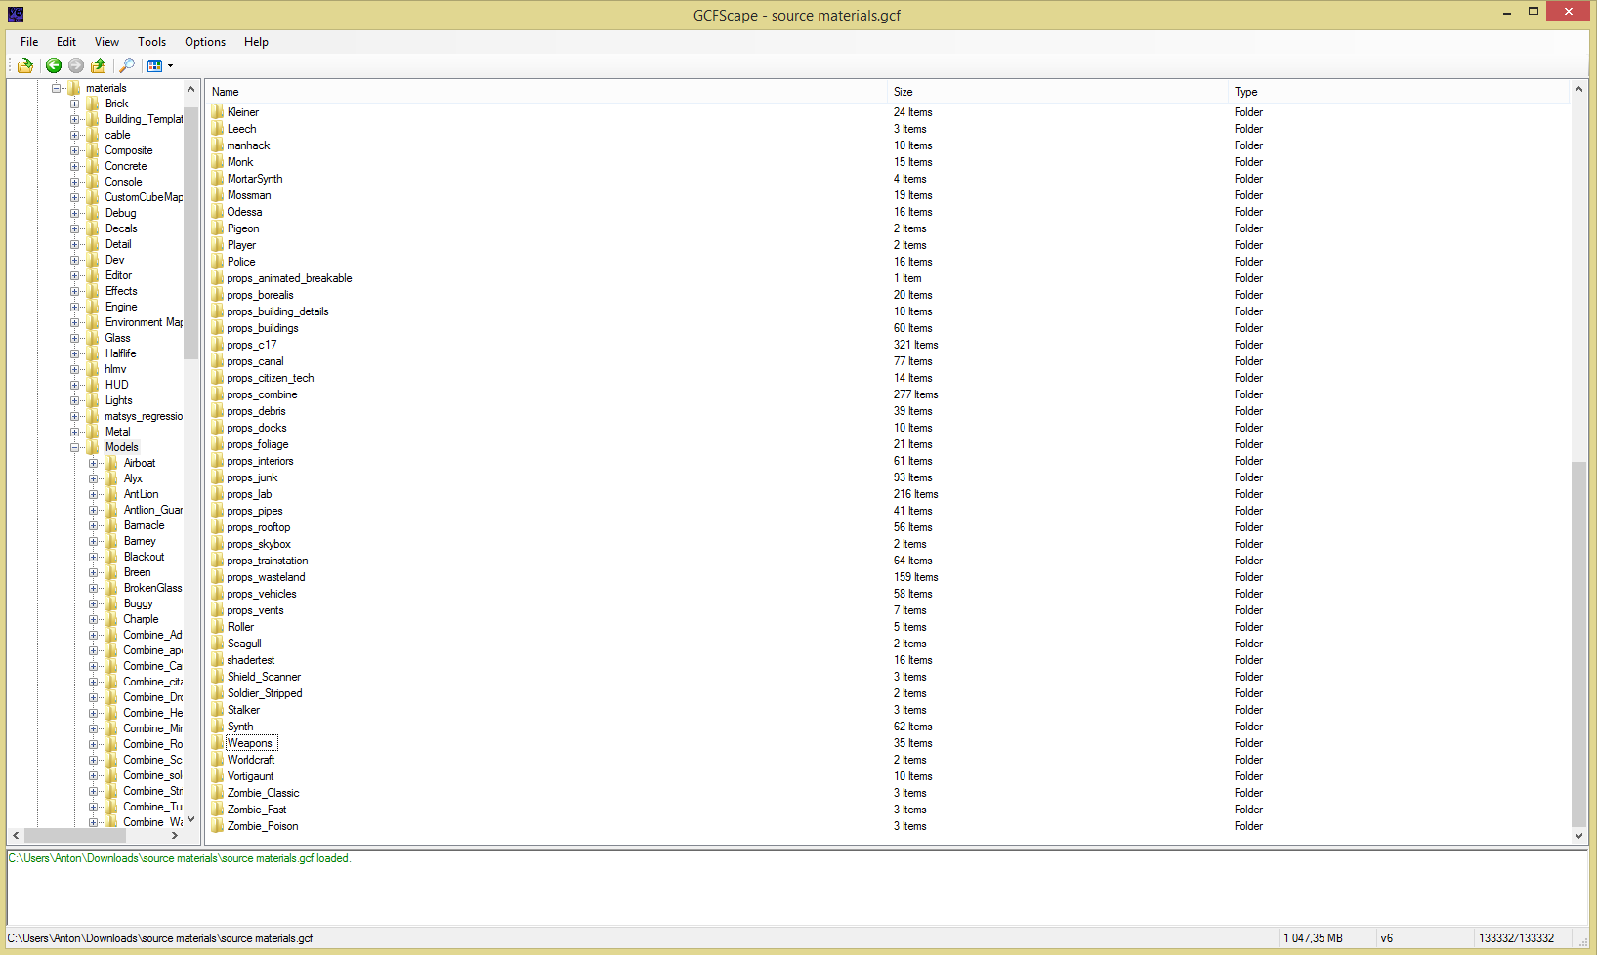Viewport: 1597px width, 955px height.
Task: Click the View style grid icon
Action: (x=154, y=65)
